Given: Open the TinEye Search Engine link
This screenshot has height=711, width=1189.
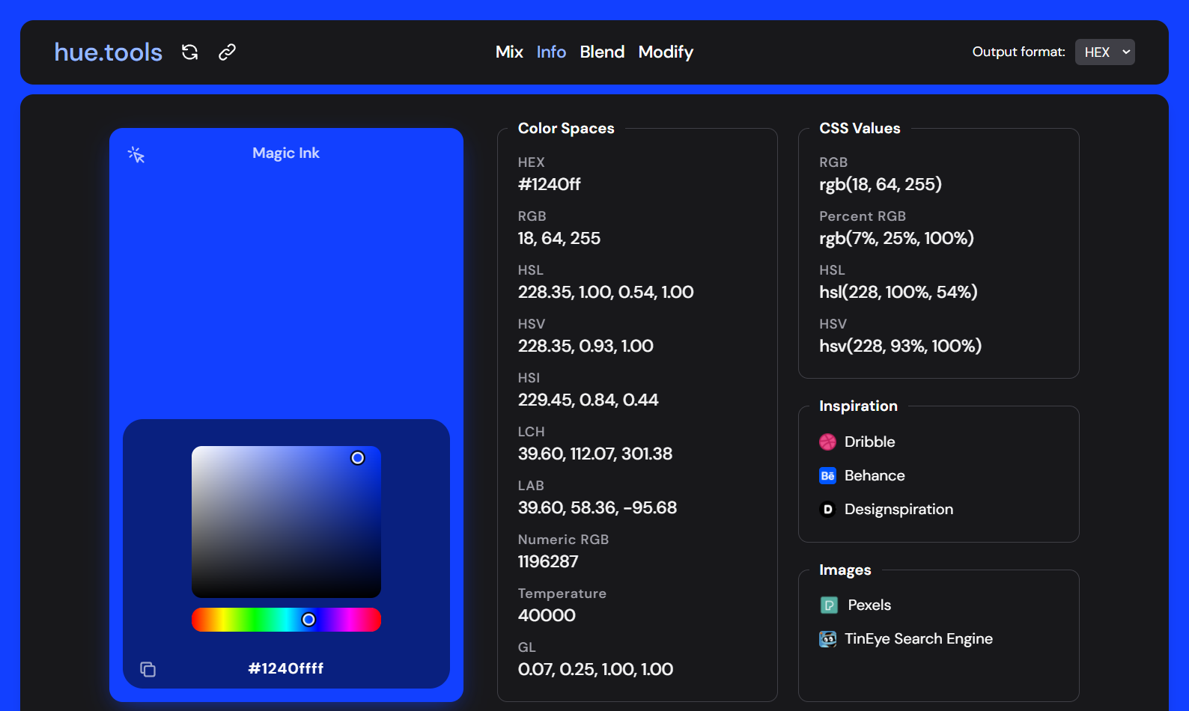Looking at the screenshot, I should point(919,638).
